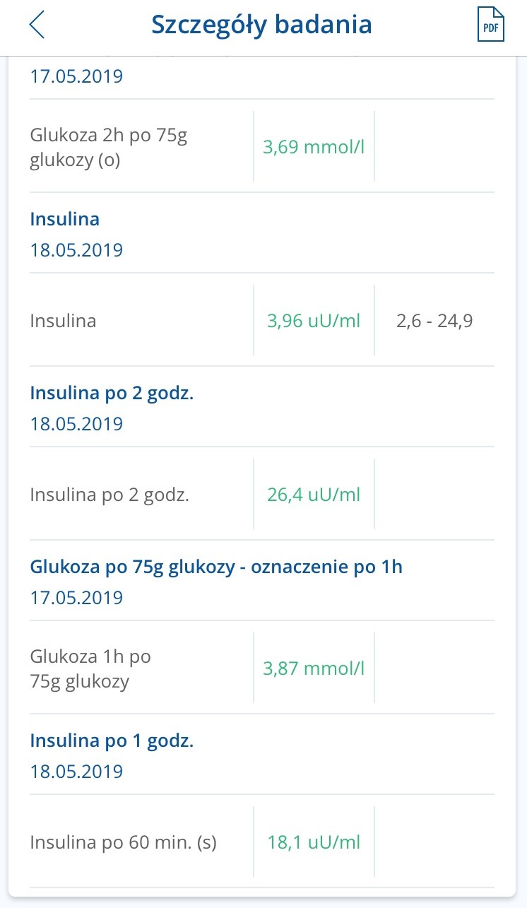Image resolution: width=527 pixels, height=908 pixels.
Task: Open Glukoza po 75g glukozy - oznaczenie po 1h heading
Action: tap(216, 567)
